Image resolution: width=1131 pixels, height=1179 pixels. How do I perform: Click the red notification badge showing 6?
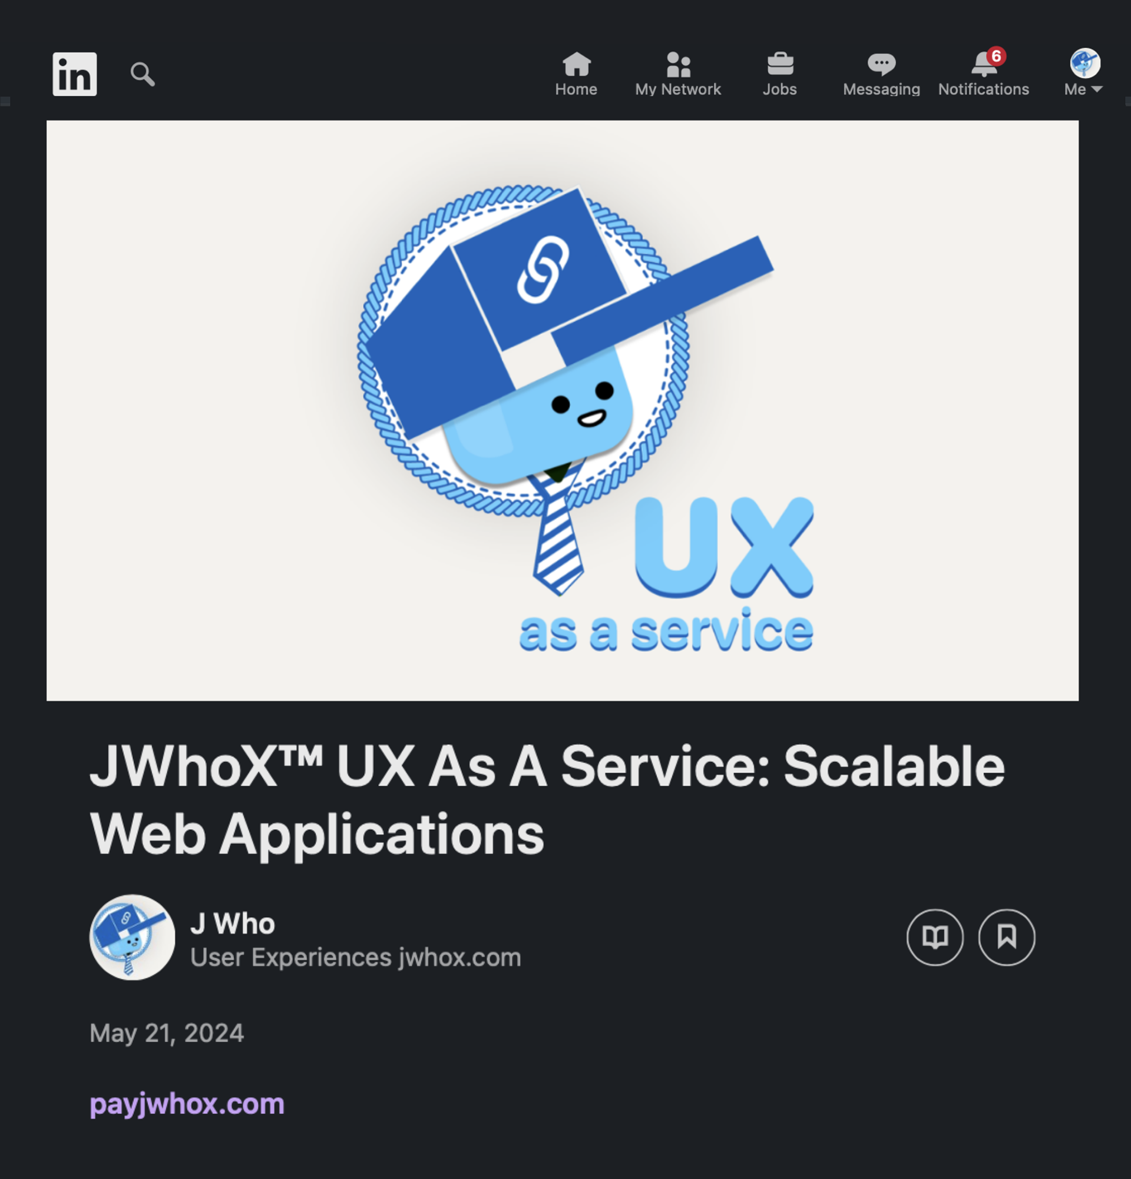(996, 56)
